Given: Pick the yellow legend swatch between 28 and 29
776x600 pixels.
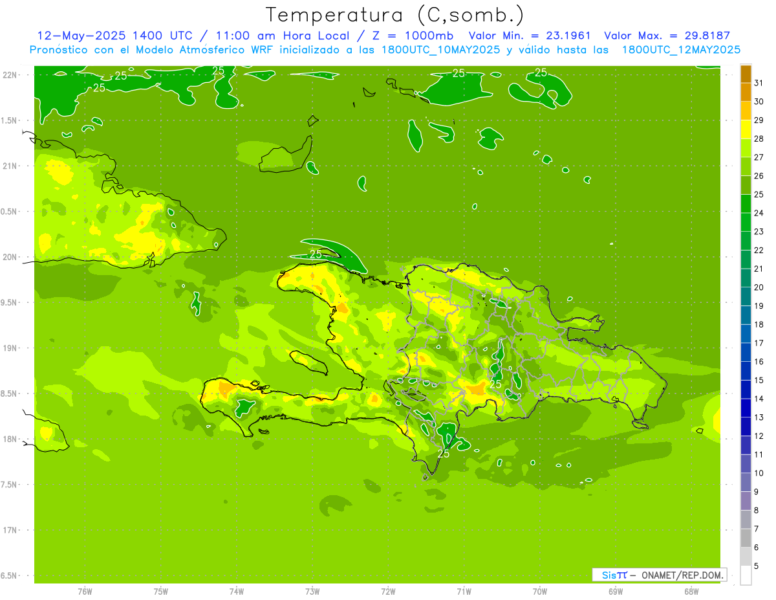Looking at the screenshot, I should pos(746,129).
